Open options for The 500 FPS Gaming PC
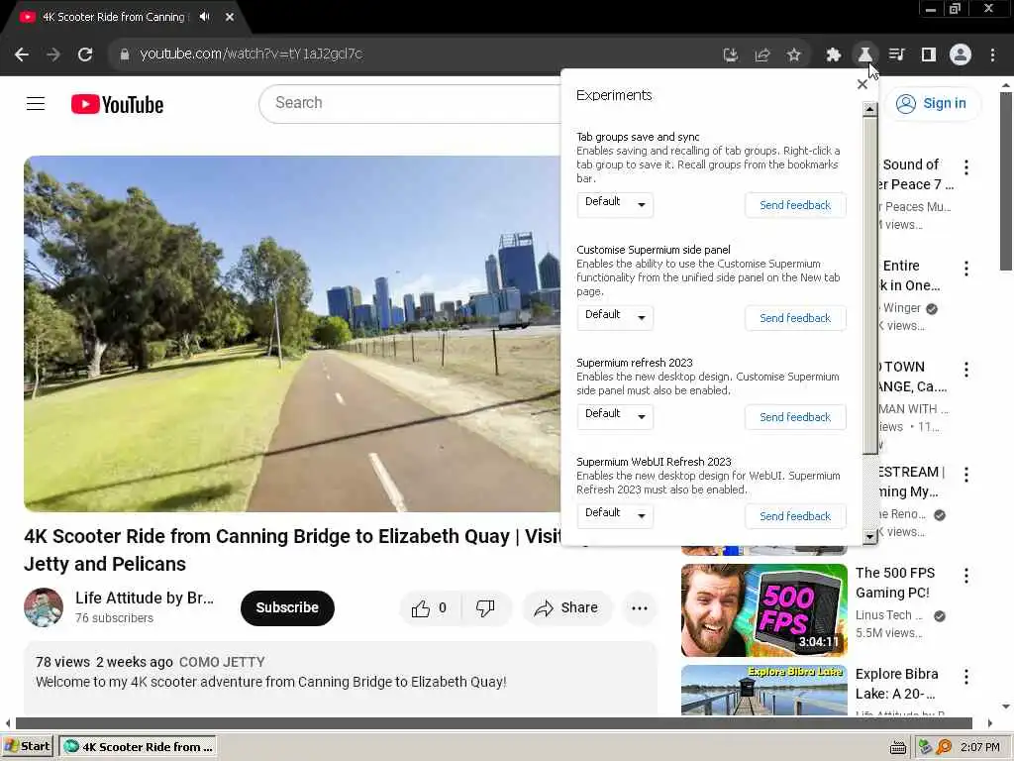Image resolution: width=1014 pixels, height=761 pixels. (x=966, y=576)
